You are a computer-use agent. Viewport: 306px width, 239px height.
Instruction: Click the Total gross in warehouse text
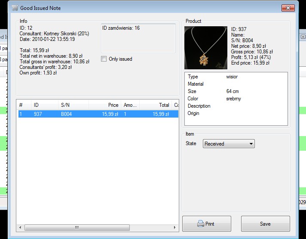click(55, 62)
